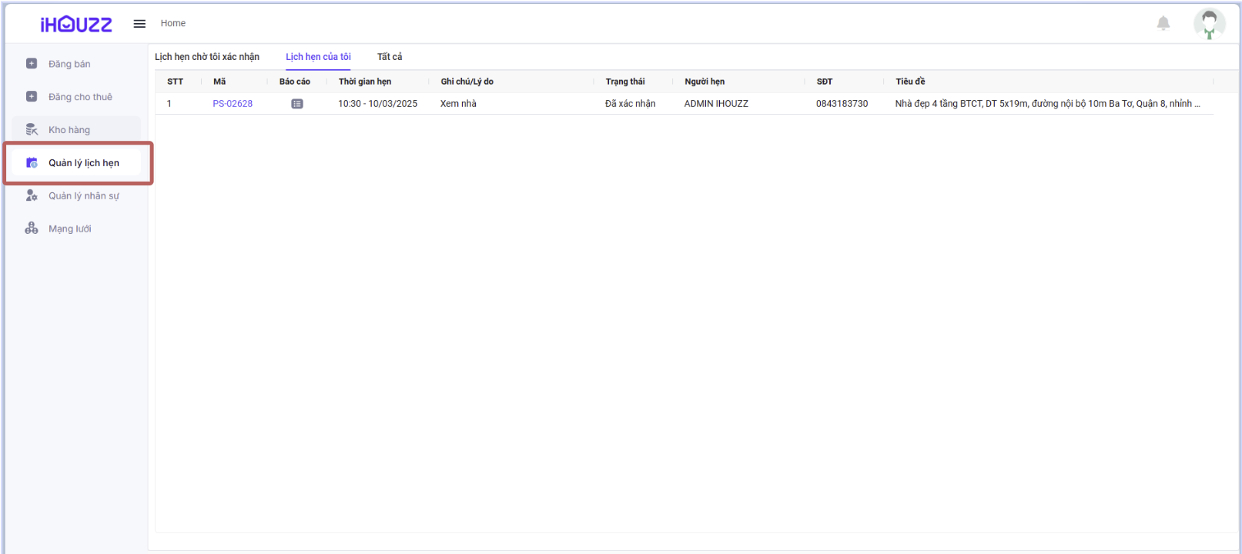Click the Kho hàng icon
The image size is (1242, 554).
click(x=32, y=129)
